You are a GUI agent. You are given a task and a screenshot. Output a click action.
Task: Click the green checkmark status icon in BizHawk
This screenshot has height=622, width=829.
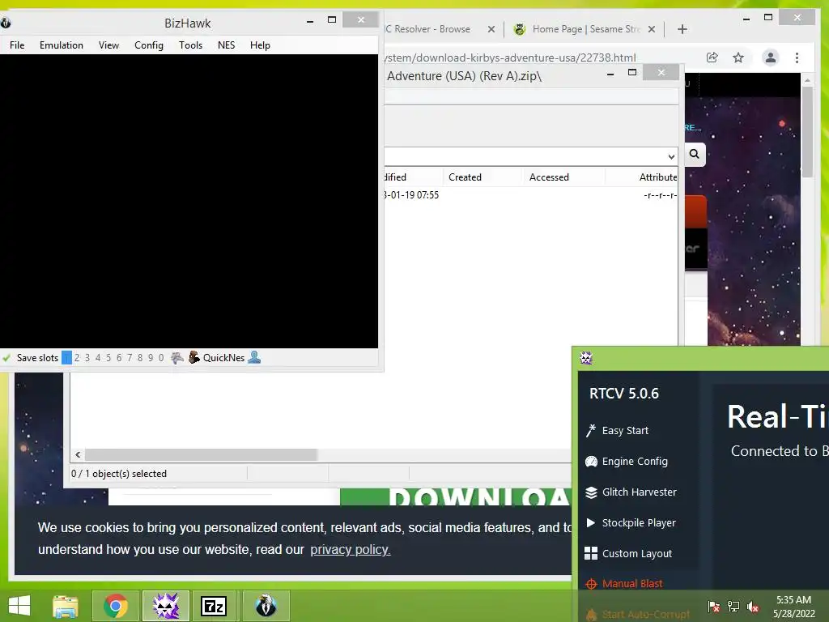click(6, 358)
